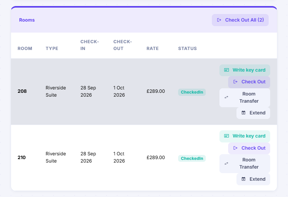Click calendar icon on room 210 Extend
This screenshot has width=288, height=197.
pyautogui.click(x=243, y=179)
